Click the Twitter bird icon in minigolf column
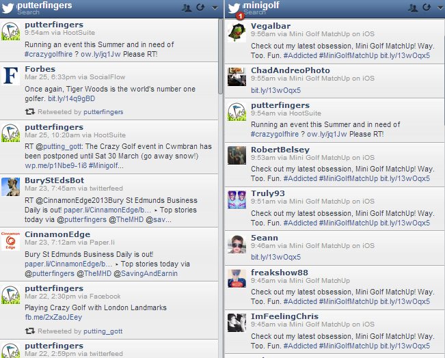Screen dimensions: 445x358 pyautogui.click(x=234, y=7)
